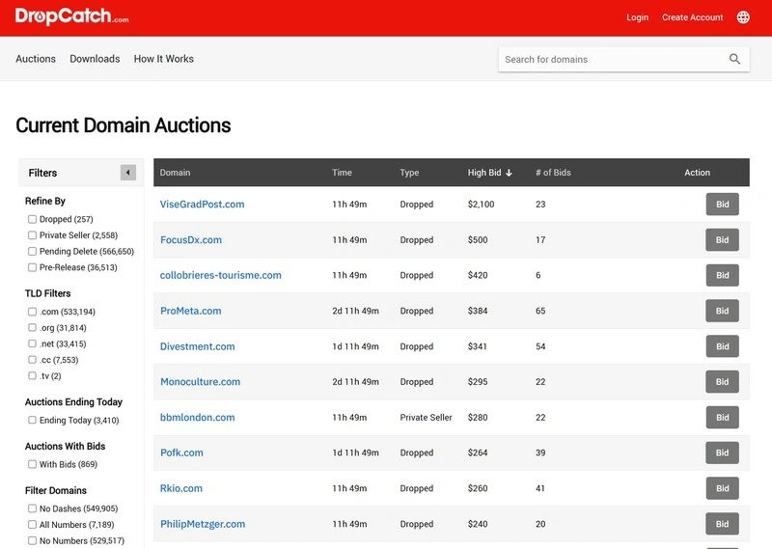The width and height of the screenshot is (772, 549).
Task: Bid on bbmlondon.com
Action: (722, 417)
